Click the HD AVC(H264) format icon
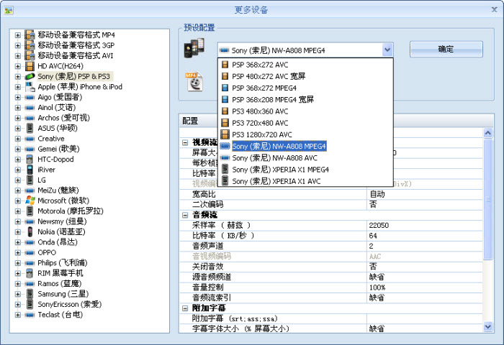 (30, 66)
